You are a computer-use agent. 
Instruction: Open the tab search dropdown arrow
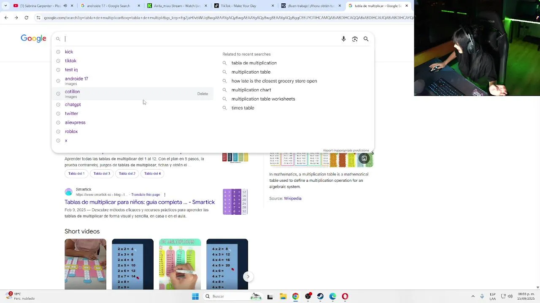[5, 6]
